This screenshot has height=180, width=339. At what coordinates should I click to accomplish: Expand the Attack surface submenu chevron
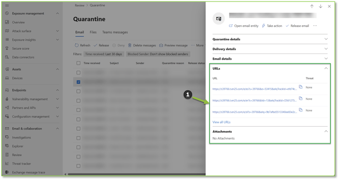click(57, 31)
